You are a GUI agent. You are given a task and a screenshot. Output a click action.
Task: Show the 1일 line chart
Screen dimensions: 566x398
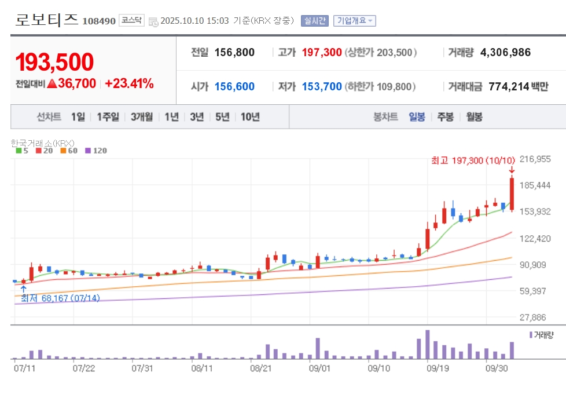click(x=78, y=117)
